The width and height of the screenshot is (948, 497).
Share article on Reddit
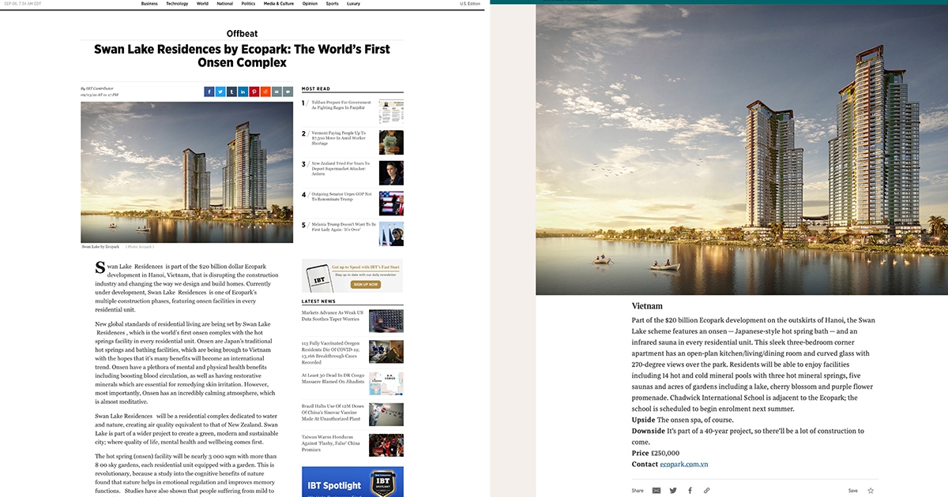pyautogui.click(x=265, y=92)
